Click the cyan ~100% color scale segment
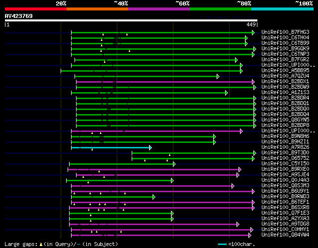 pos(283,9)
